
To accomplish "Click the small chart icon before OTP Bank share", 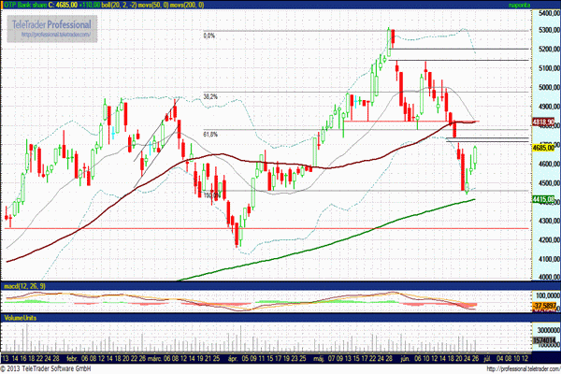I will pos(5,5).
